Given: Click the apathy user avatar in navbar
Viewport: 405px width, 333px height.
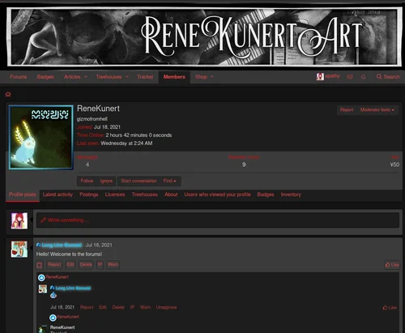Looking at the screenshot, I should tap(320, 77).
